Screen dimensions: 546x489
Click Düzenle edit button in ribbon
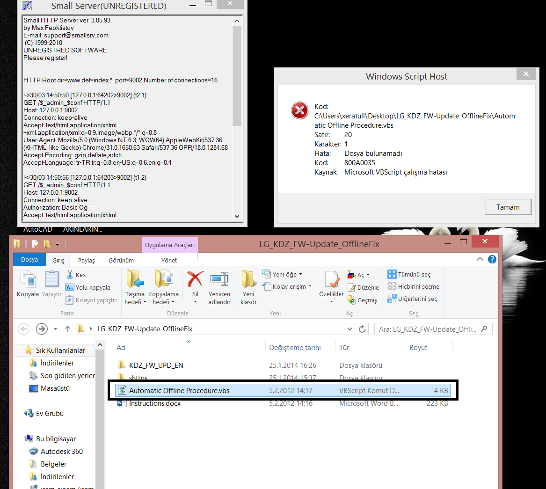pyautogui.click(x=363, y=287)
